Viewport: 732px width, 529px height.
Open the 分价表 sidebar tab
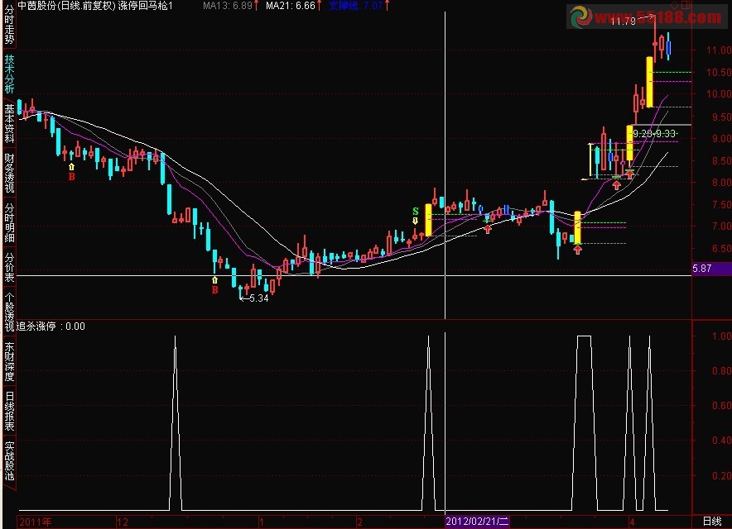pyautogui.click(x=9, y=267)
